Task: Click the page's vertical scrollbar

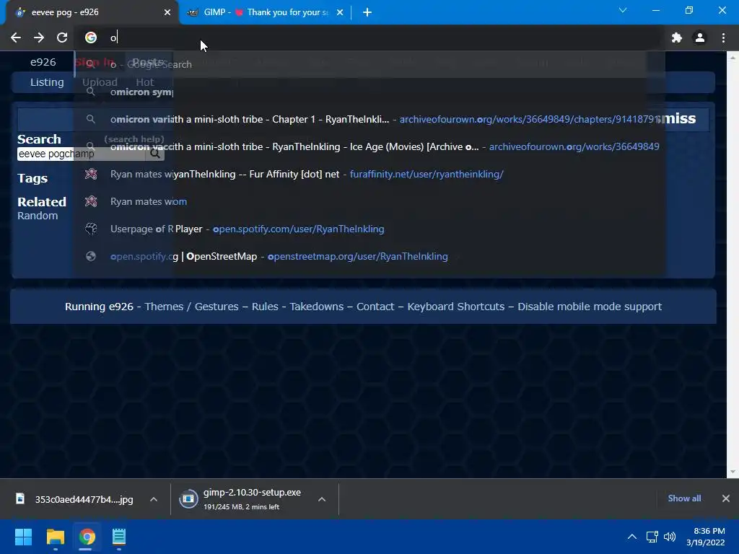Action: click(x=733, y=264)
